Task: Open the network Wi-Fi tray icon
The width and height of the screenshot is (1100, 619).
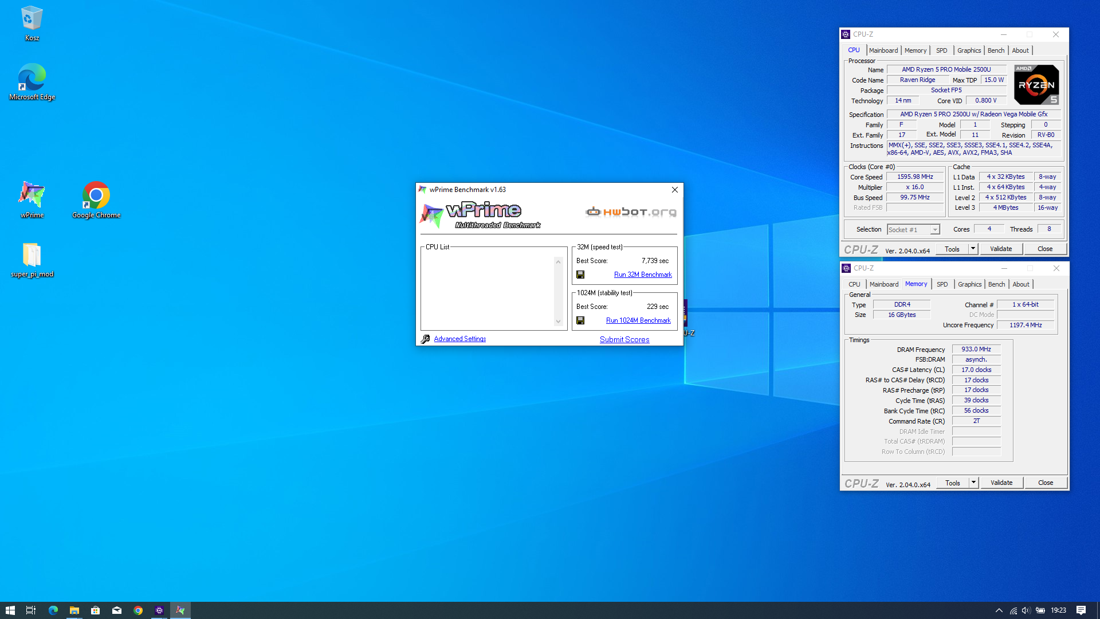Action: pos(1013,610)
